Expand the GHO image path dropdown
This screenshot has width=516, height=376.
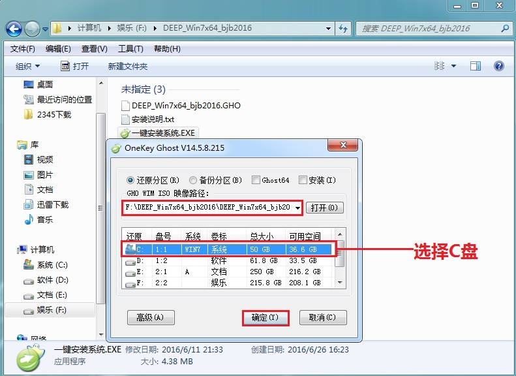click(297, 208)
